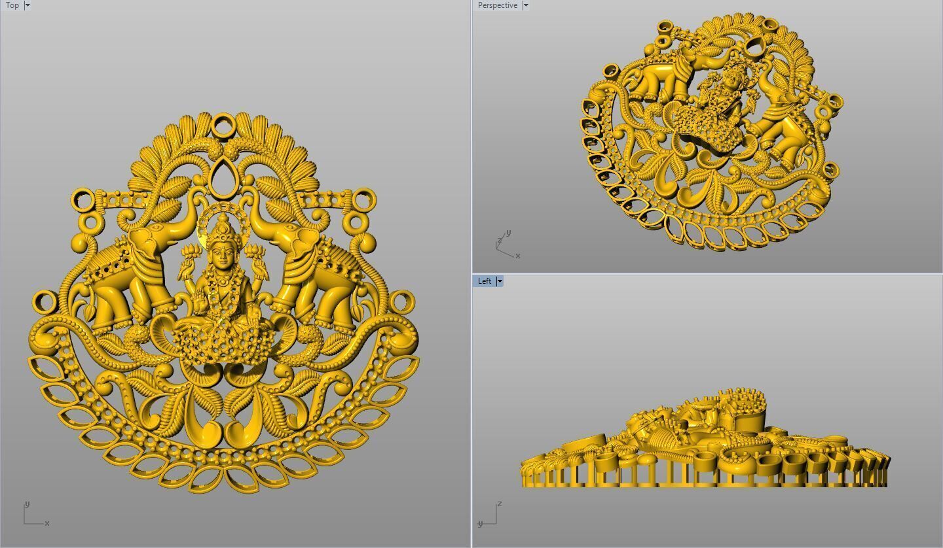Click the Perspective viewport title label
Screen dimensions: 943x548
pos(498,5)
